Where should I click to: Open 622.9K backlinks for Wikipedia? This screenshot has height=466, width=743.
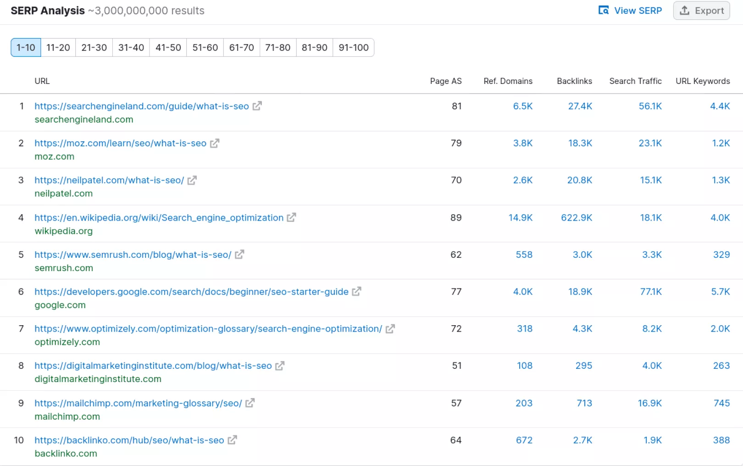click(577, 217)
